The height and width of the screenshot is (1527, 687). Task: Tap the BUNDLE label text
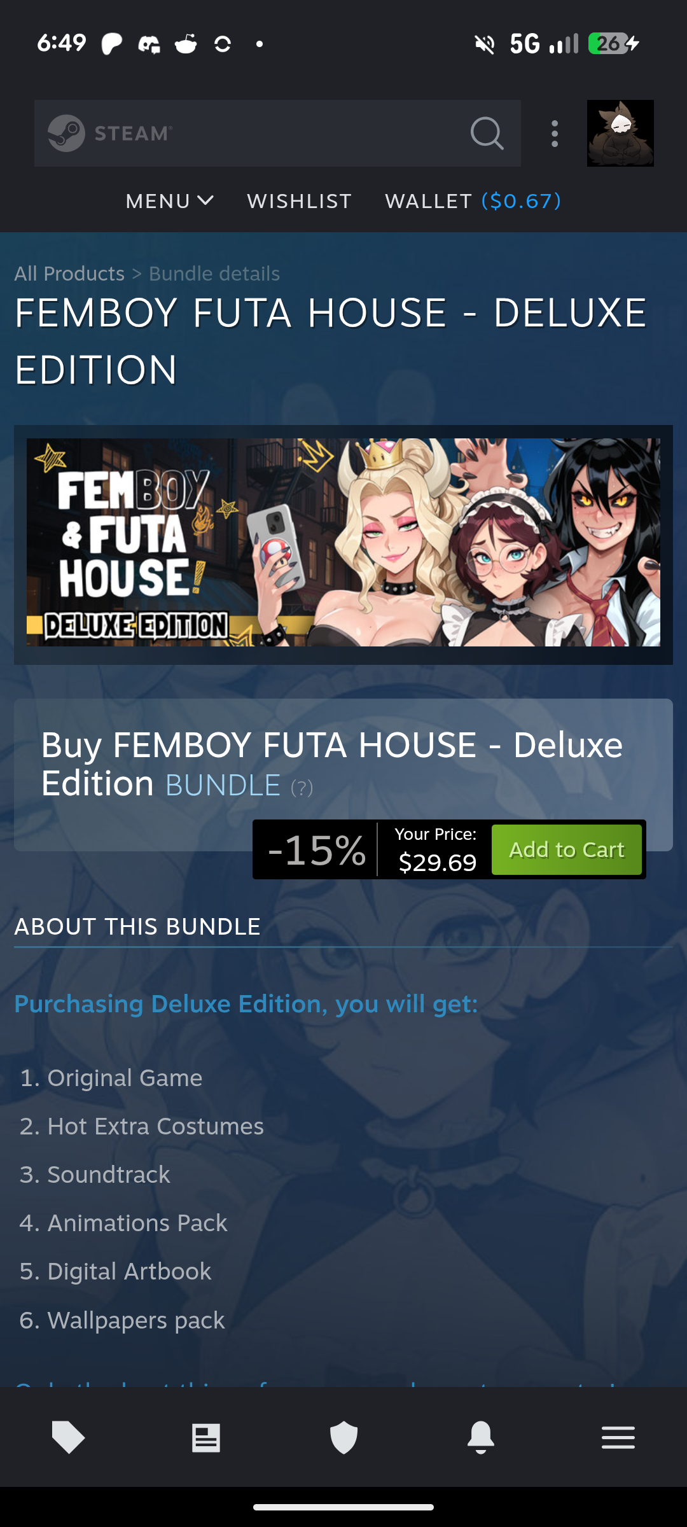pyautogui.click(x=223, y=785)
